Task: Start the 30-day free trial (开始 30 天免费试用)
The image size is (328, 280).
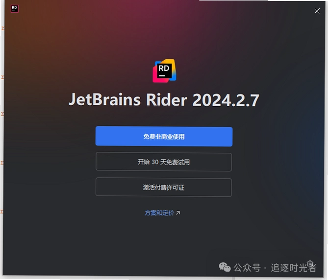Action: pos(164,162)
